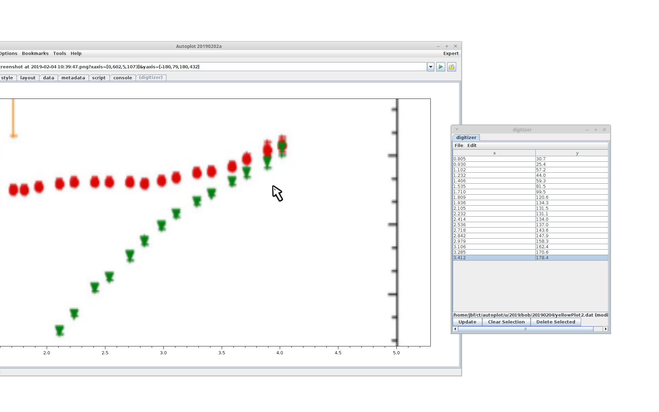This screenshot has width=659, height=412.
Task: Select table row with x 1.102
Action: pyautogui.click(x=531, y=170)
